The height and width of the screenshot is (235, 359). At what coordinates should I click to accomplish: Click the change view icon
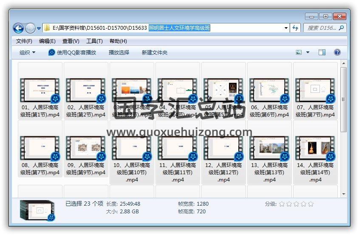pos(299,52)
